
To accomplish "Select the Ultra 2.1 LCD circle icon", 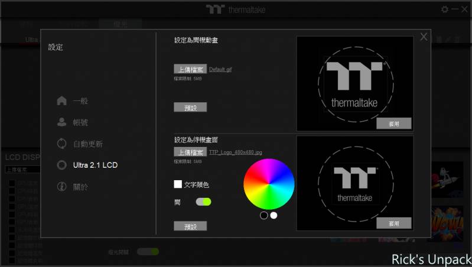I will tap(61, 165).
